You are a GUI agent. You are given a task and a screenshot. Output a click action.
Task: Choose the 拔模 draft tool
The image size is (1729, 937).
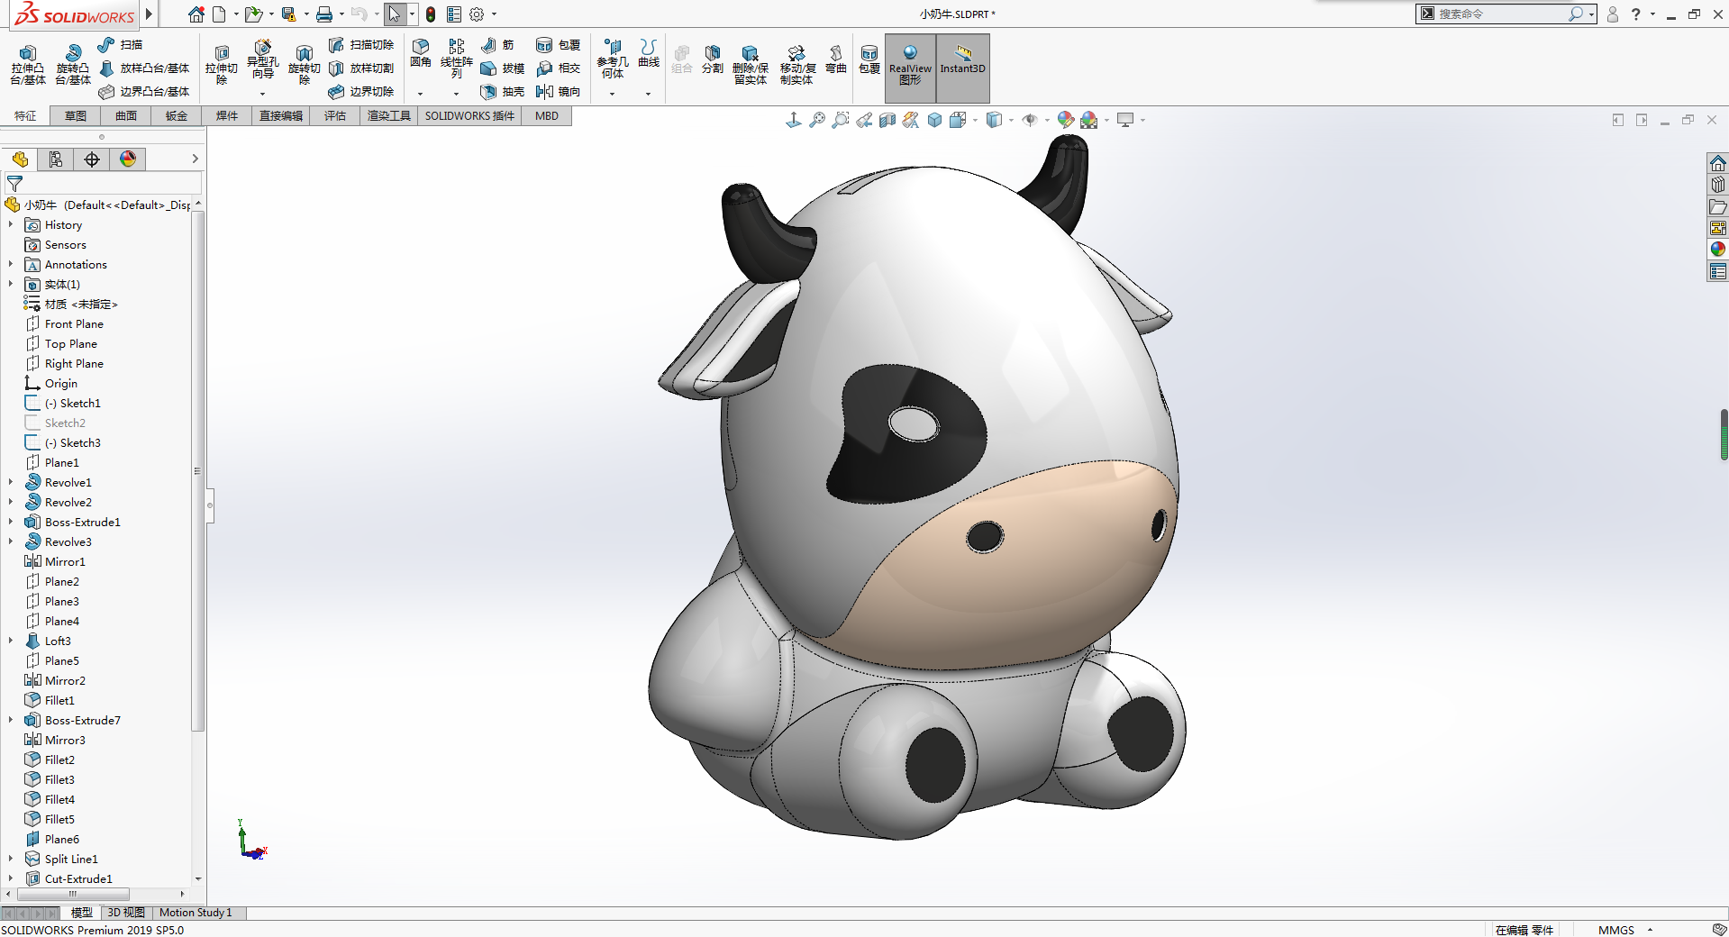click(502, 68)
